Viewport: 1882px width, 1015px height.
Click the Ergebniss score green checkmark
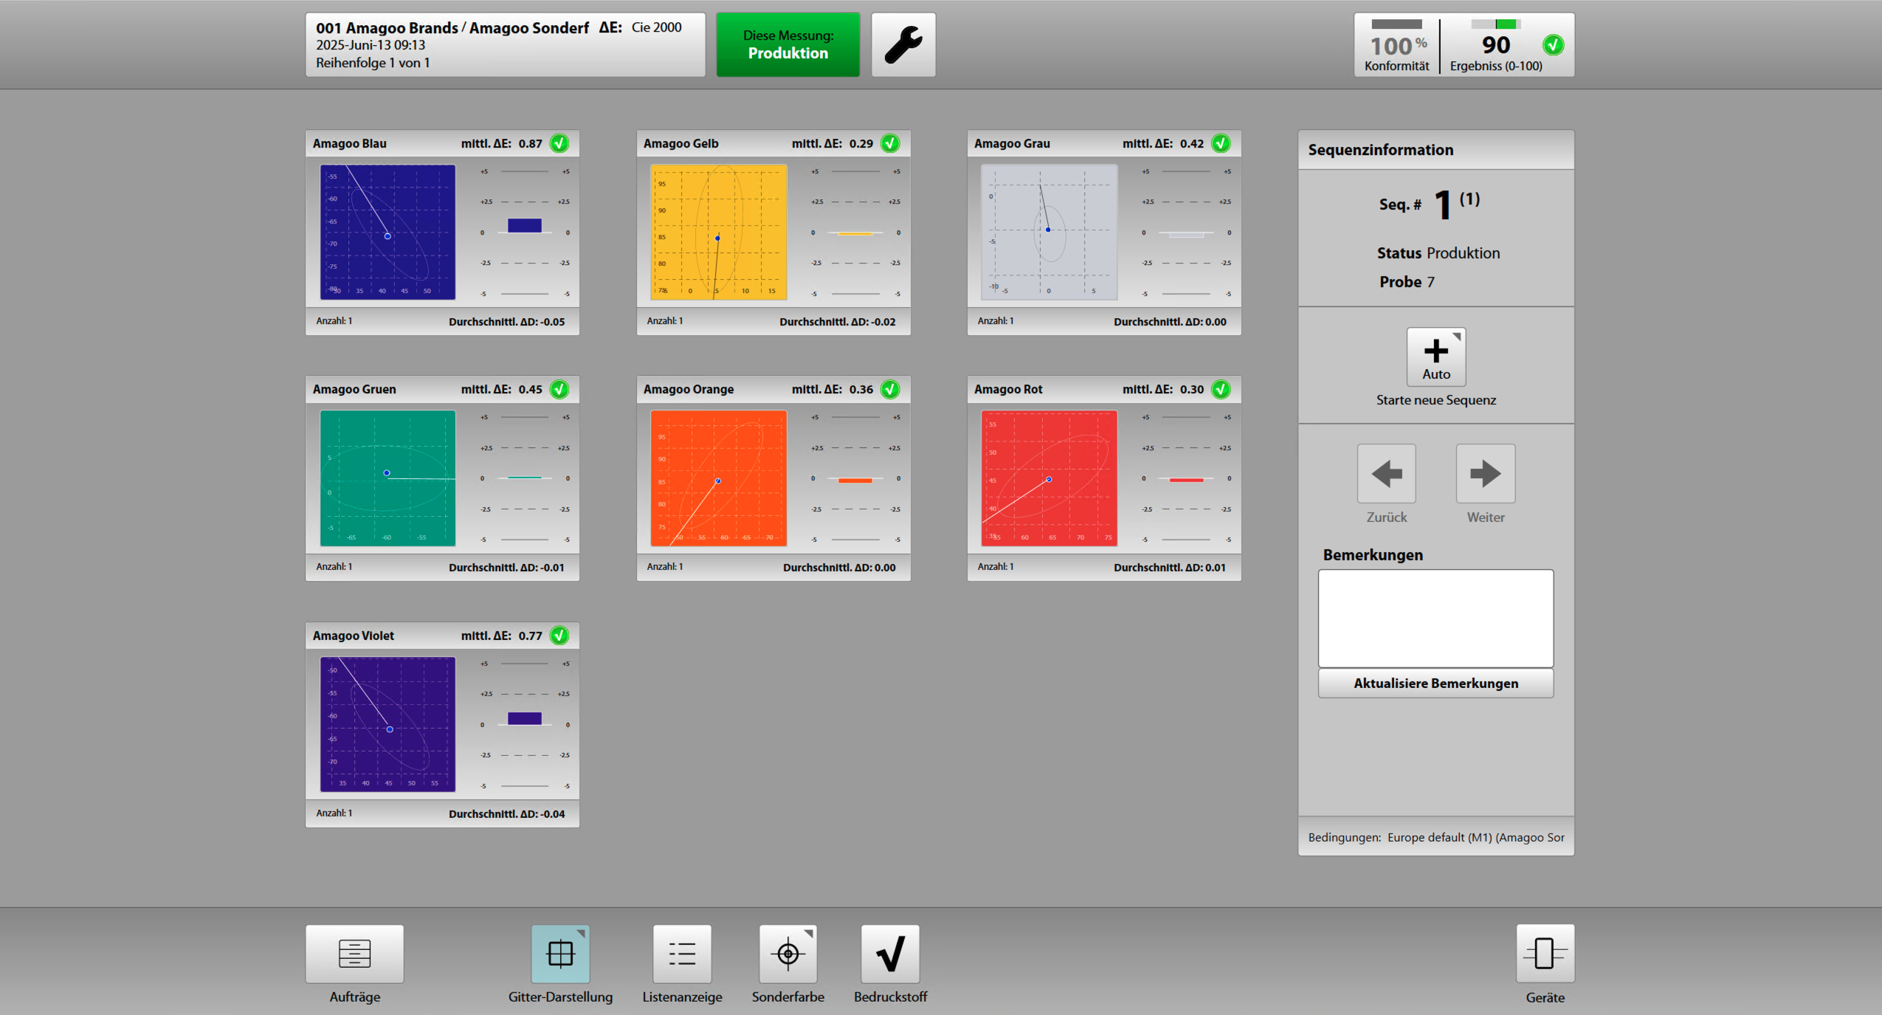point(1553,45)
